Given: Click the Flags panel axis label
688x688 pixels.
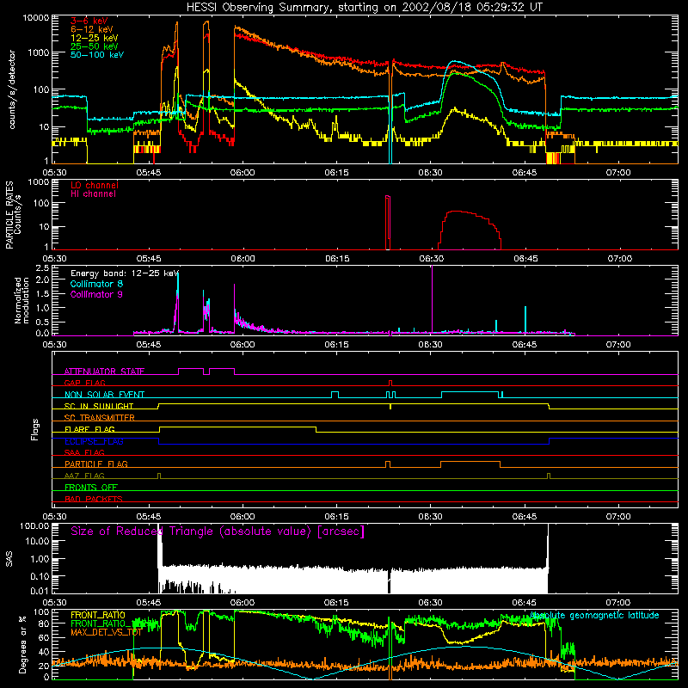Looking at the screenshot, I should click(x=34, y=429).
